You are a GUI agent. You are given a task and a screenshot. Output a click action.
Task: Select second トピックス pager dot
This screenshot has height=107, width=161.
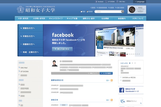132,63
